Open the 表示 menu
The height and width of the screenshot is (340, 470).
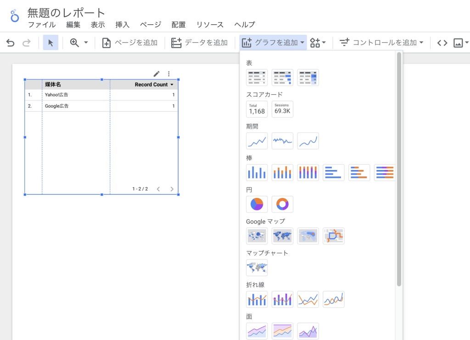(x=98, y=25)
